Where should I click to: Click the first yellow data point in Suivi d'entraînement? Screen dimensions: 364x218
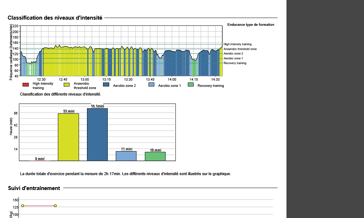point(23,206)
